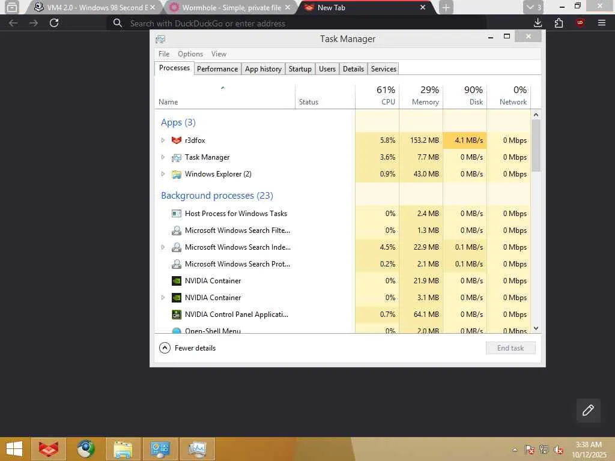Open a new browser tab with plus icon
The image size is (615, 461).
tap(446, 7)
